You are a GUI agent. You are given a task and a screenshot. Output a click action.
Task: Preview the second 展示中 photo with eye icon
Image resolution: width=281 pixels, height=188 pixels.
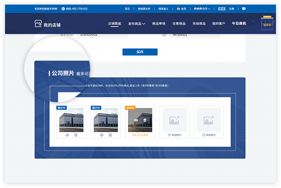[x=102, y=135]
